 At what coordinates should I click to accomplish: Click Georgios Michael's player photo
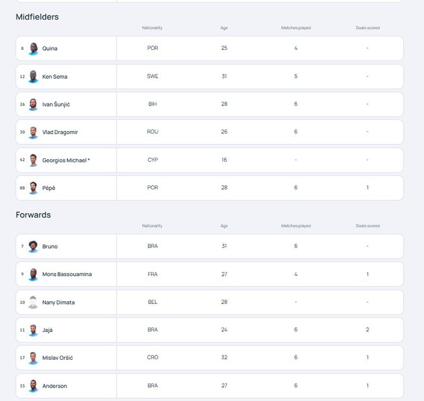coord(33,160)
